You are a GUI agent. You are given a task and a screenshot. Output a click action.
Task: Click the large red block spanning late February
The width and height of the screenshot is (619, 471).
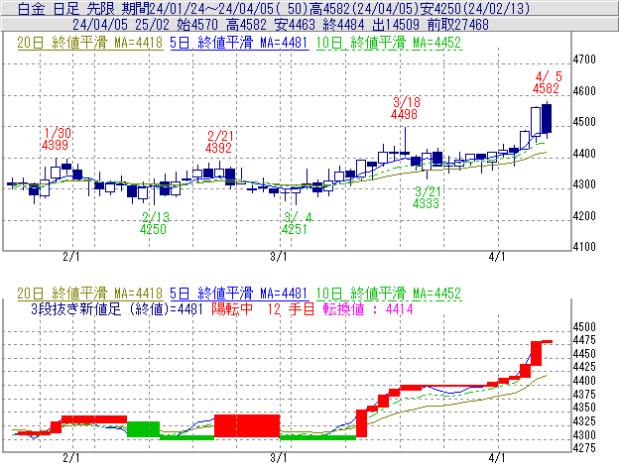[x=247, y=426]
